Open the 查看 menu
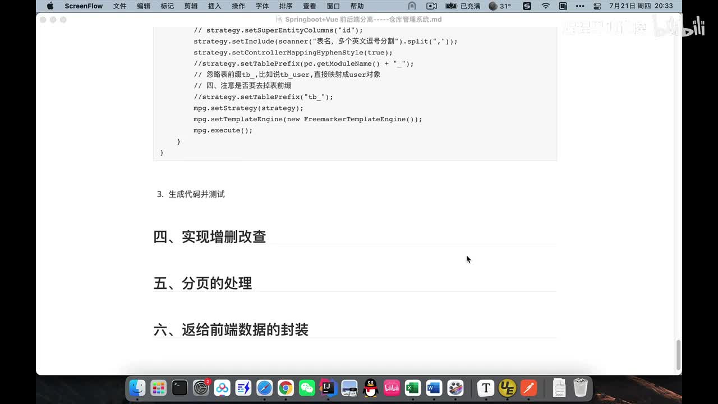The height and width of the screenshot is (404, 718). (x=310, y=6)
